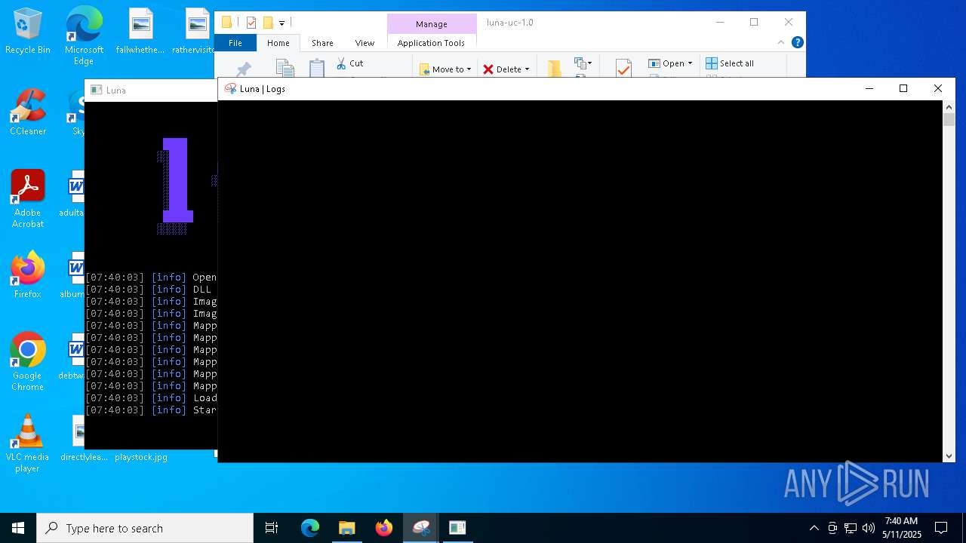The width and height of the screenshot is (966, 543).
Task: Switch to the Luna app on taskbar
Action: coord(421,528)
